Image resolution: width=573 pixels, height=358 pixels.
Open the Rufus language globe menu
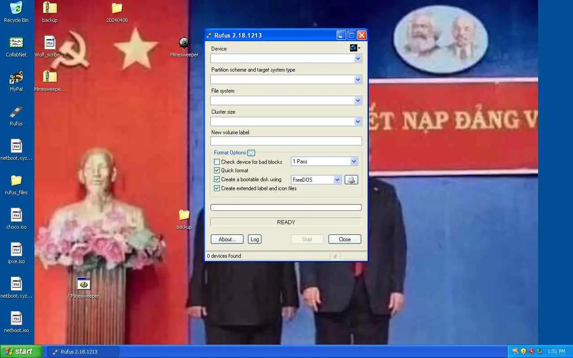coord(355,48)
